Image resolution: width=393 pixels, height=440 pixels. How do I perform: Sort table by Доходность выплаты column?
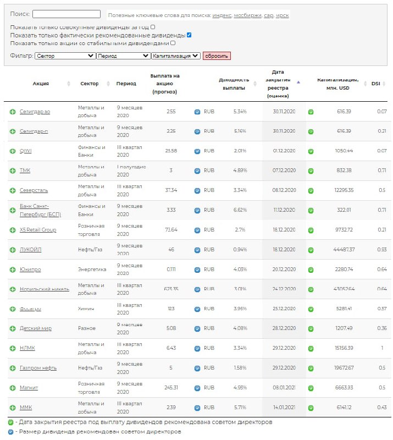tap(234, 84)
